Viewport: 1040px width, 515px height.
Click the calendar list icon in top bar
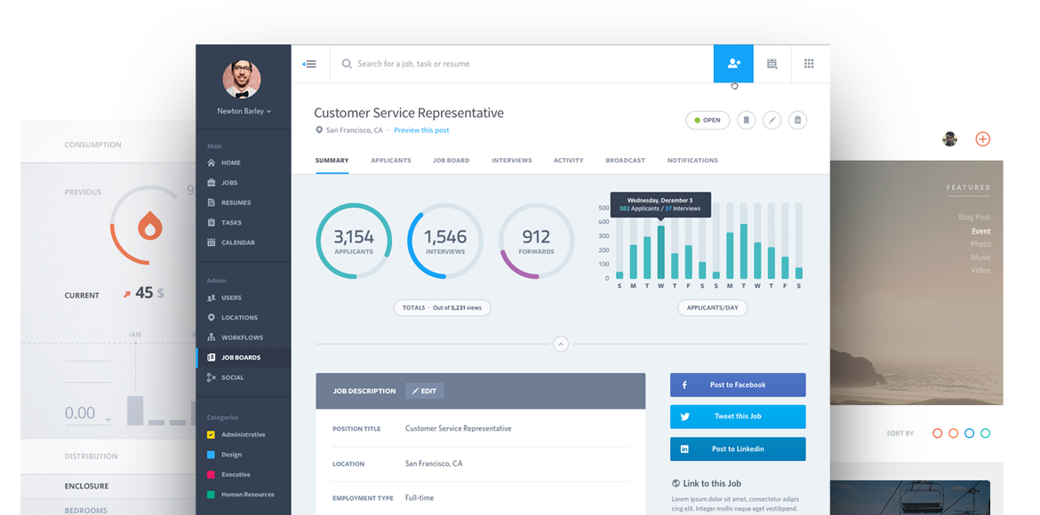point(772,64)
